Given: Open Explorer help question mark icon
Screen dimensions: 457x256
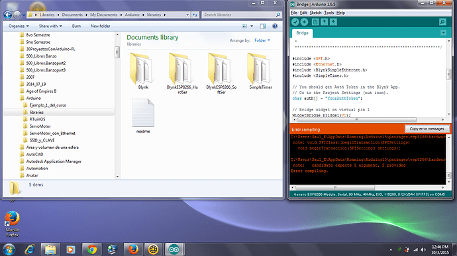Looking at the screenshot, I should coord(275,26).
